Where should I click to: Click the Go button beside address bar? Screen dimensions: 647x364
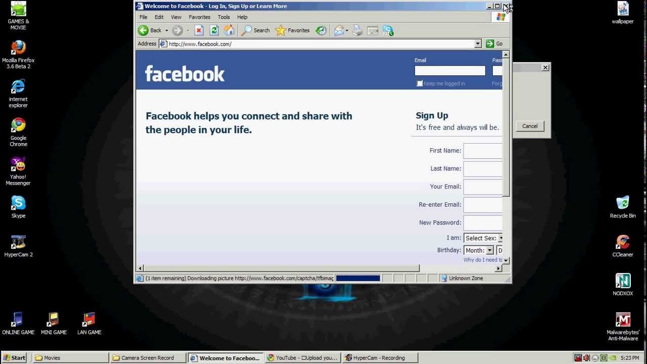click(495, 44)
